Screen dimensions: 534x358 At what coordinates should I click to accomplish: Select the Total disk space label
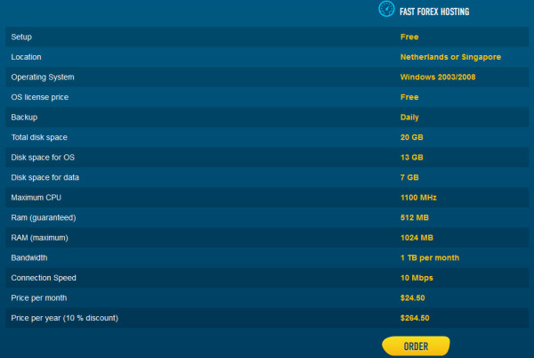coord(39,137)
